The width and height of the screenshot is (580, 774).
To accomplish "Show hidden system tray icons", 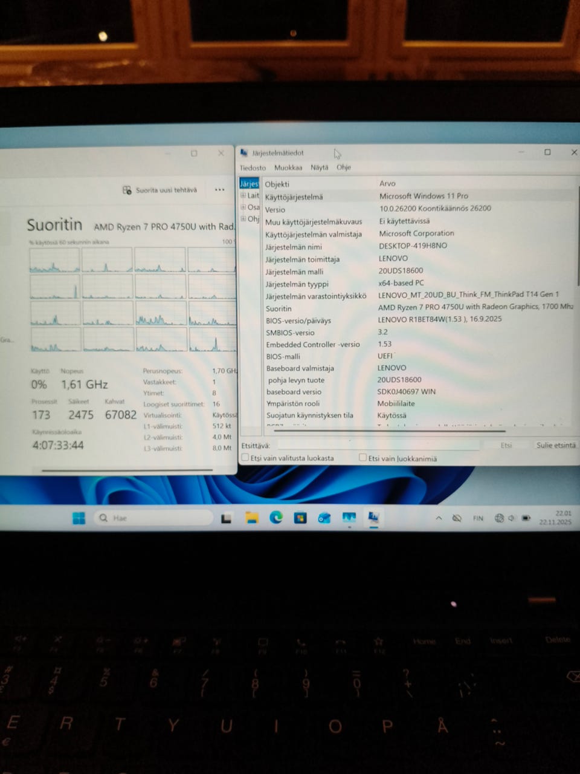I will point(439,518).
